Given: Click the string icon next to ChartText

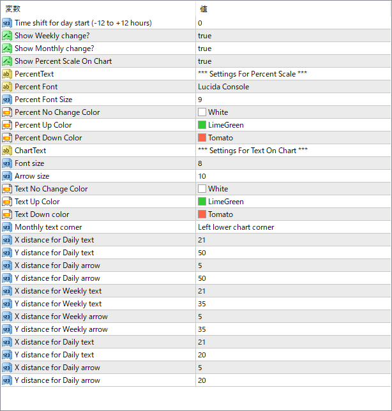Looking at the screenshot, I should point(7,151).
